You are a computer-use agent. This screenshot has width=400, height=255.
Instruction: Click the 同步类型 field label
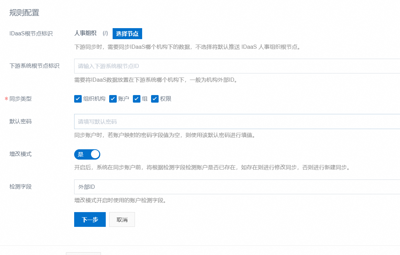tap(20, 99)
